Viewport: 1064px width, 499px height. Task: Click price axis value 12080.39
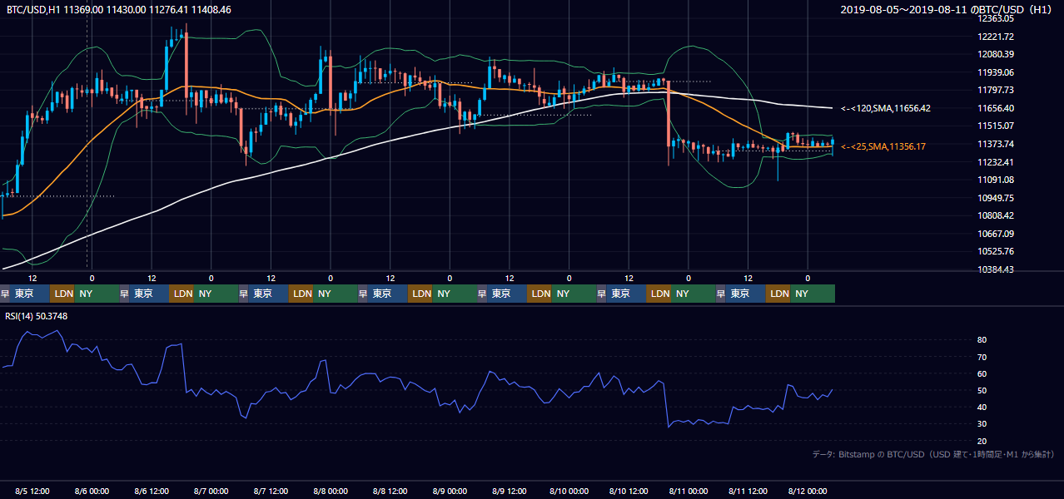tap(996, 54)
